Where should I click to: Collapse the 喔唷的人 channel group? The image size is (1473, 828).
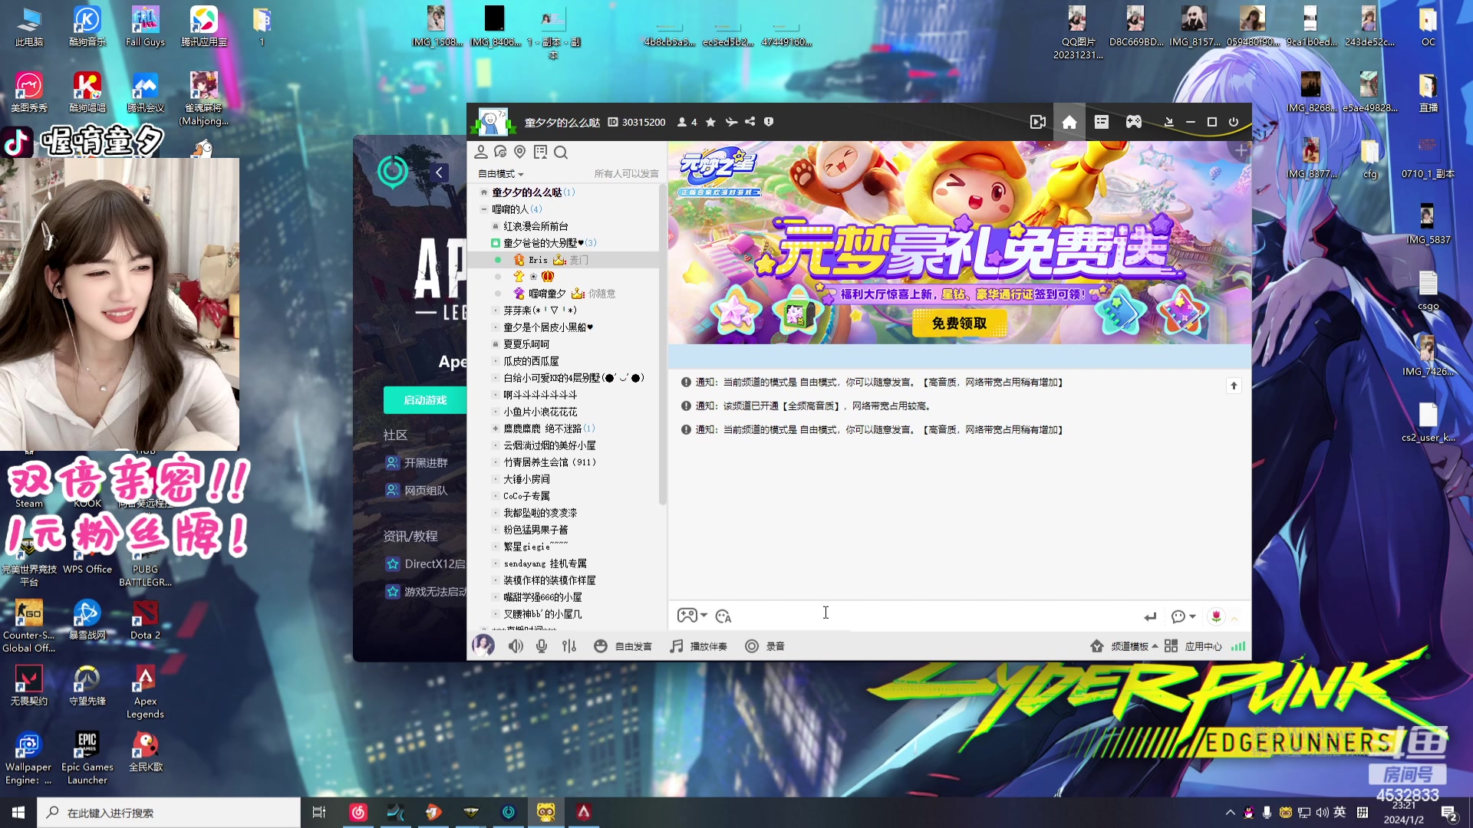coord(484,209)
